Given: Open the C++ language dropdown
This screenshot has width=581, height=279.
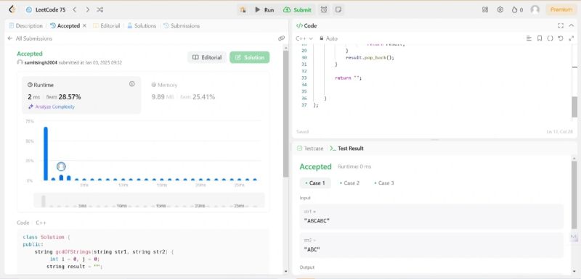Looking at the screenshot, I should (x=304, y=38).
